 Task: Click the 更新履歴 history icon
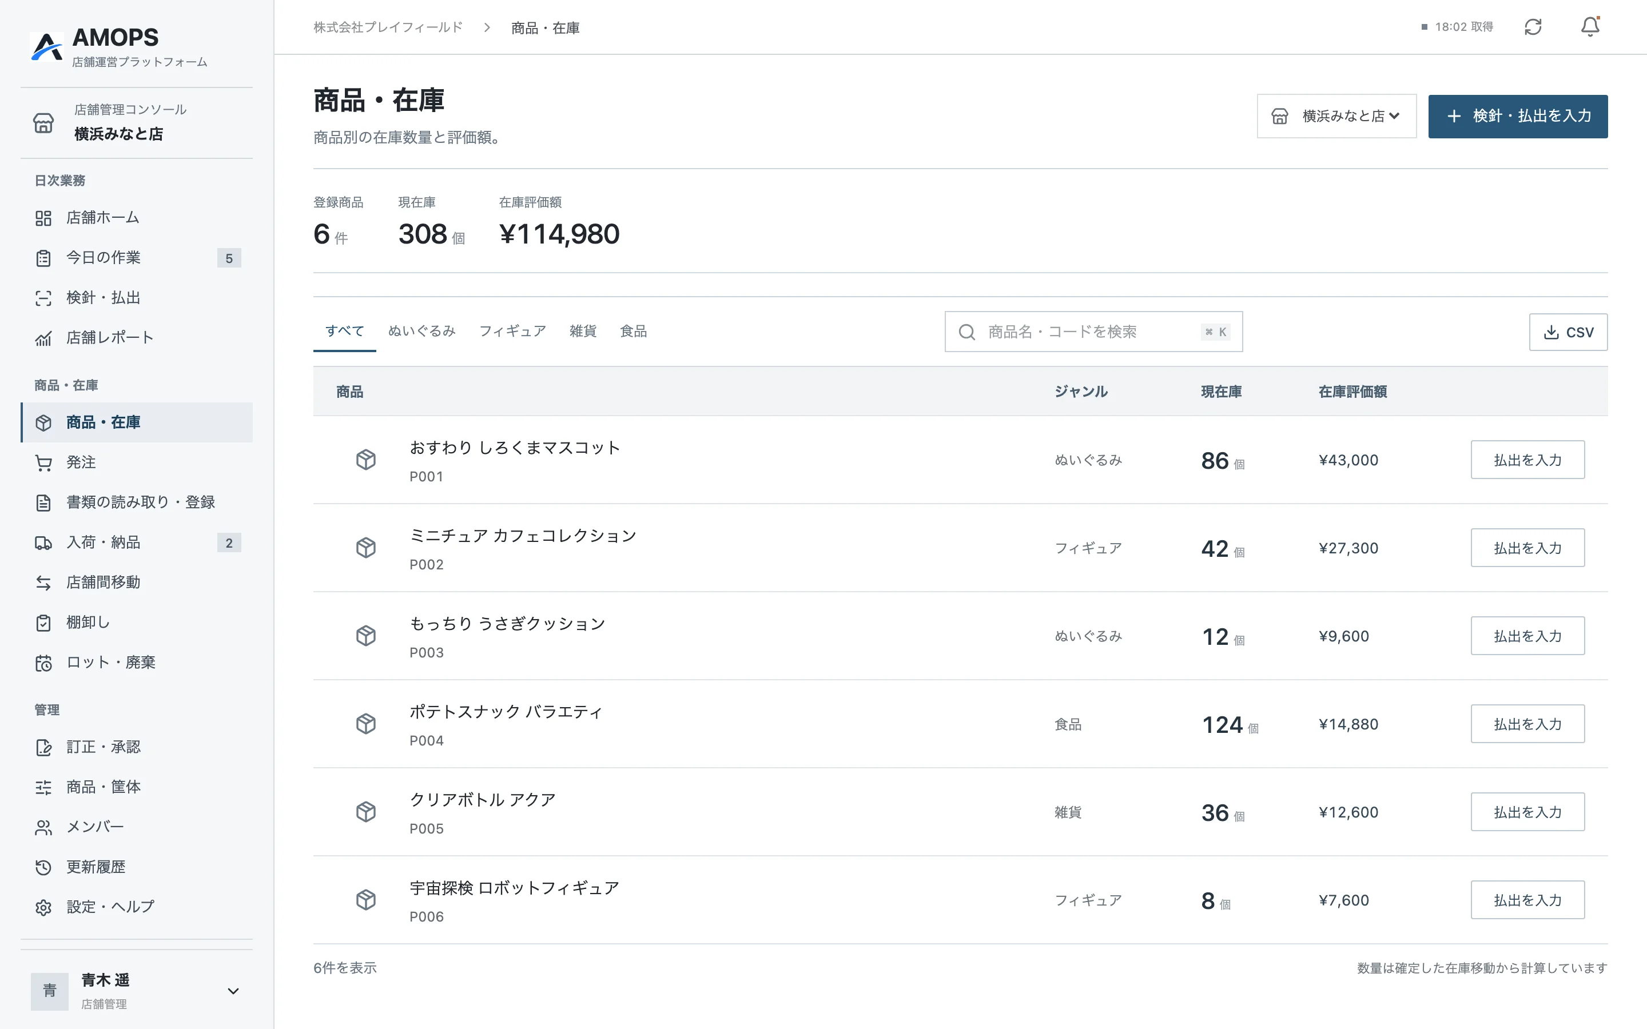(43, 867)
